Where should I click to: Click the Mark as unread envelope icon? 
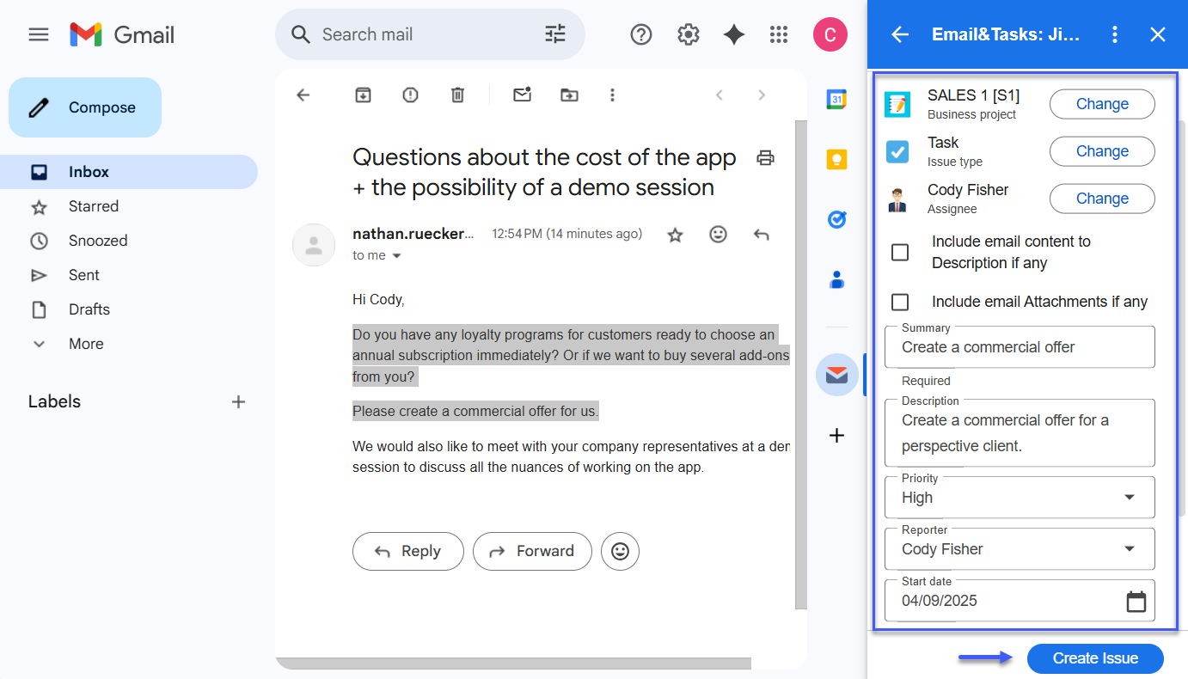522,95
